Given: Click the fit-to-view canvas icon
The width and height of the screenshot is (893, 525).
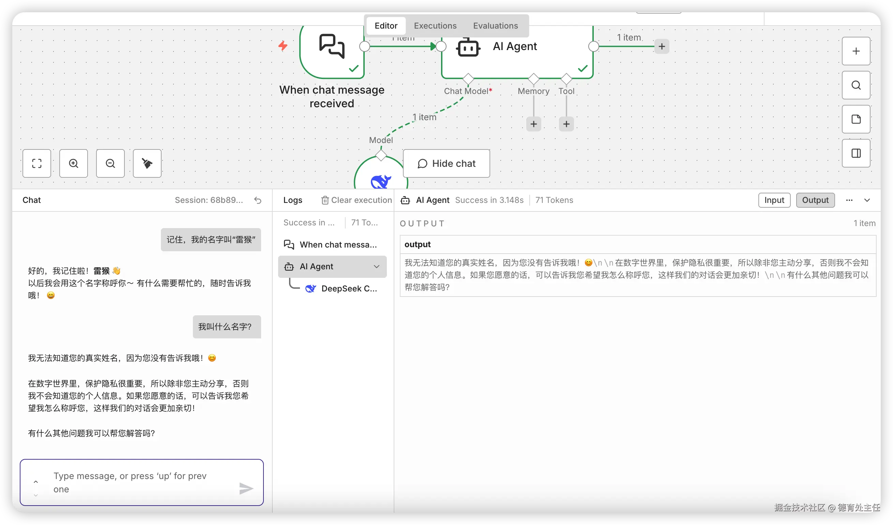Looking at the screenshot, I should coord(37,163).
